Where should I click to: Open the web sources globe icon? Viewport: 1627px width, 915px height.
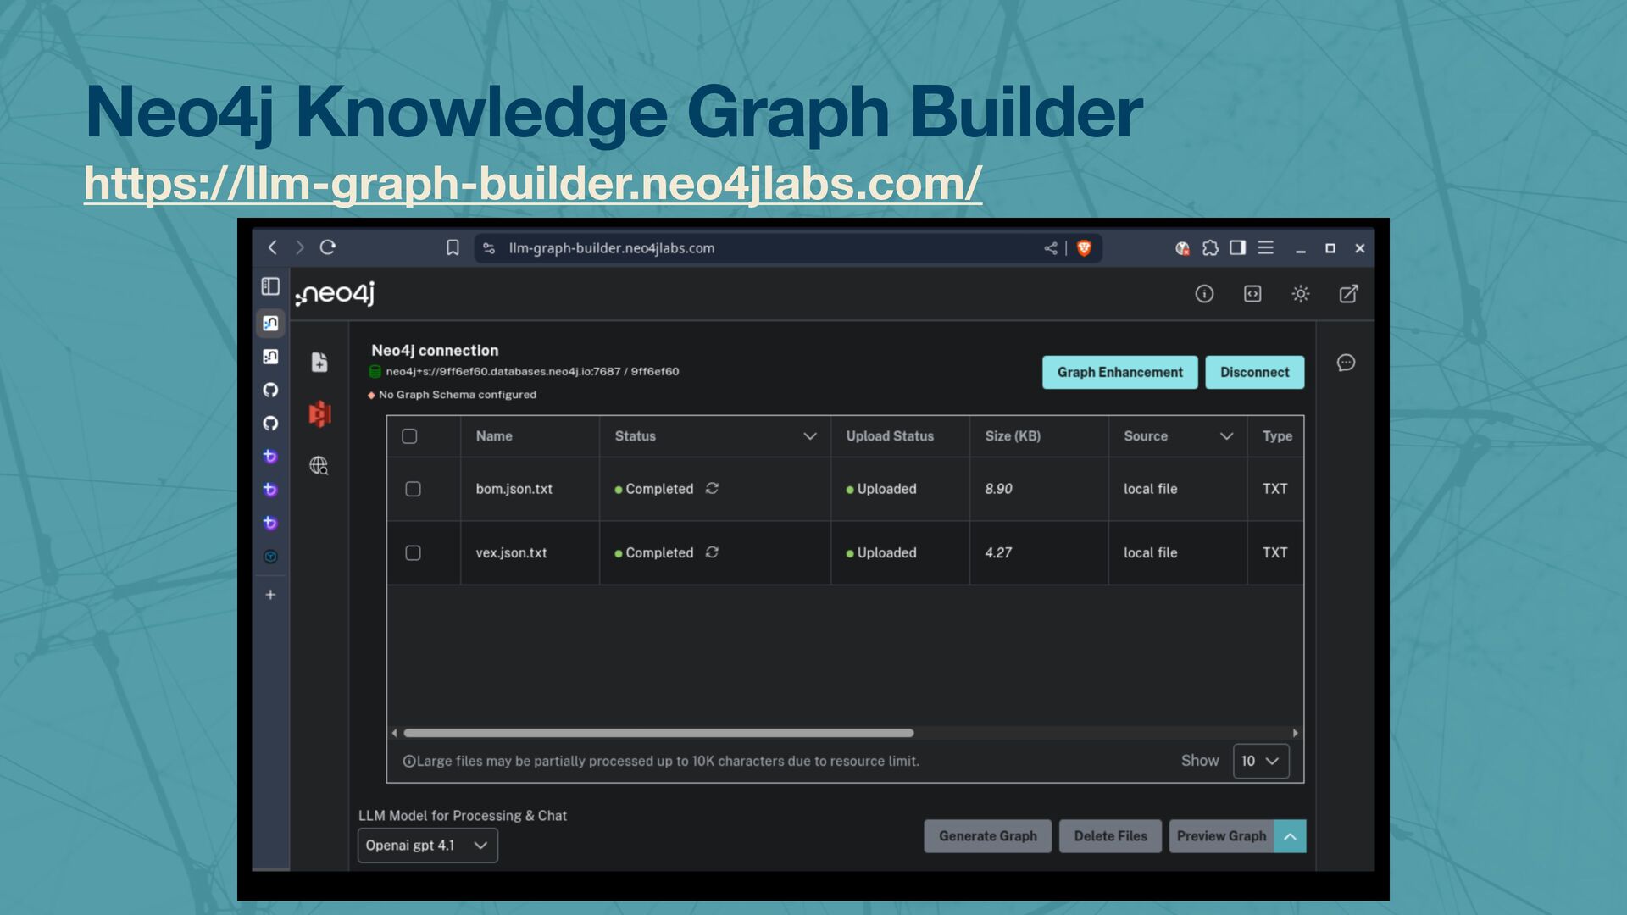click(319, 465)
